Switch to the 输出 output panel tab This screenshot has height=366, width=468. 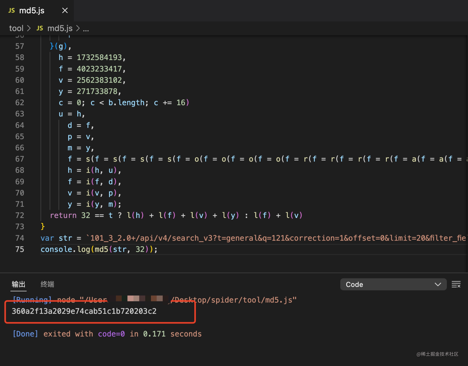click(19, 284)
